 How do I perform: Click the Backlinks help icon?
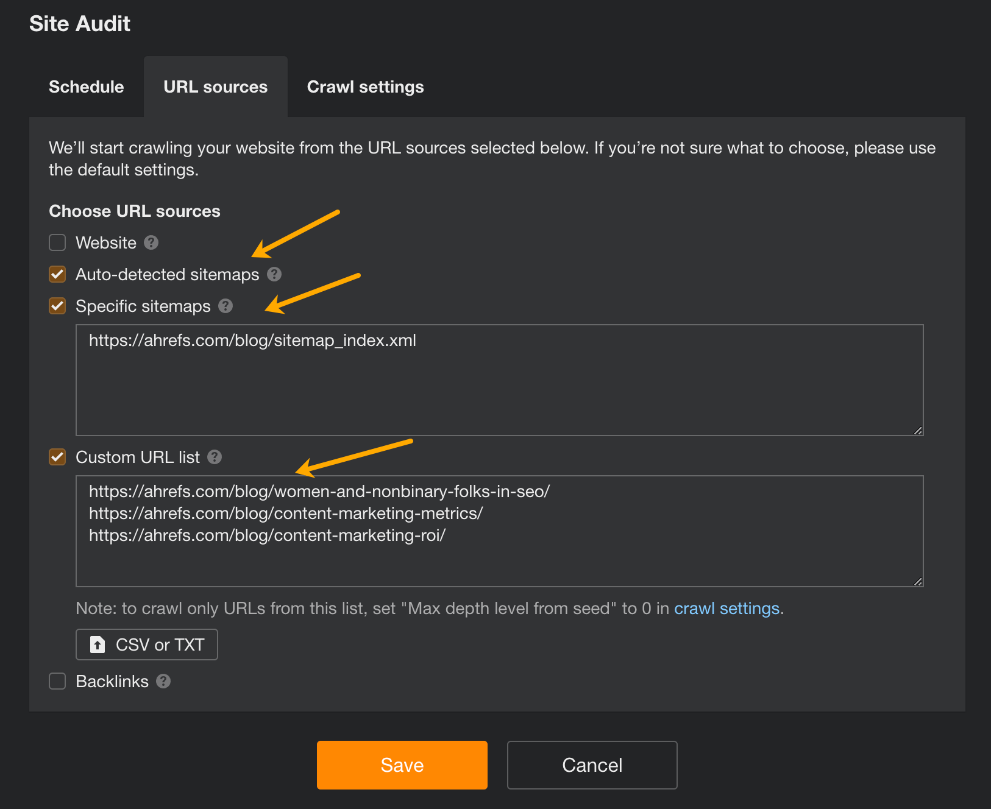point(163,681)
